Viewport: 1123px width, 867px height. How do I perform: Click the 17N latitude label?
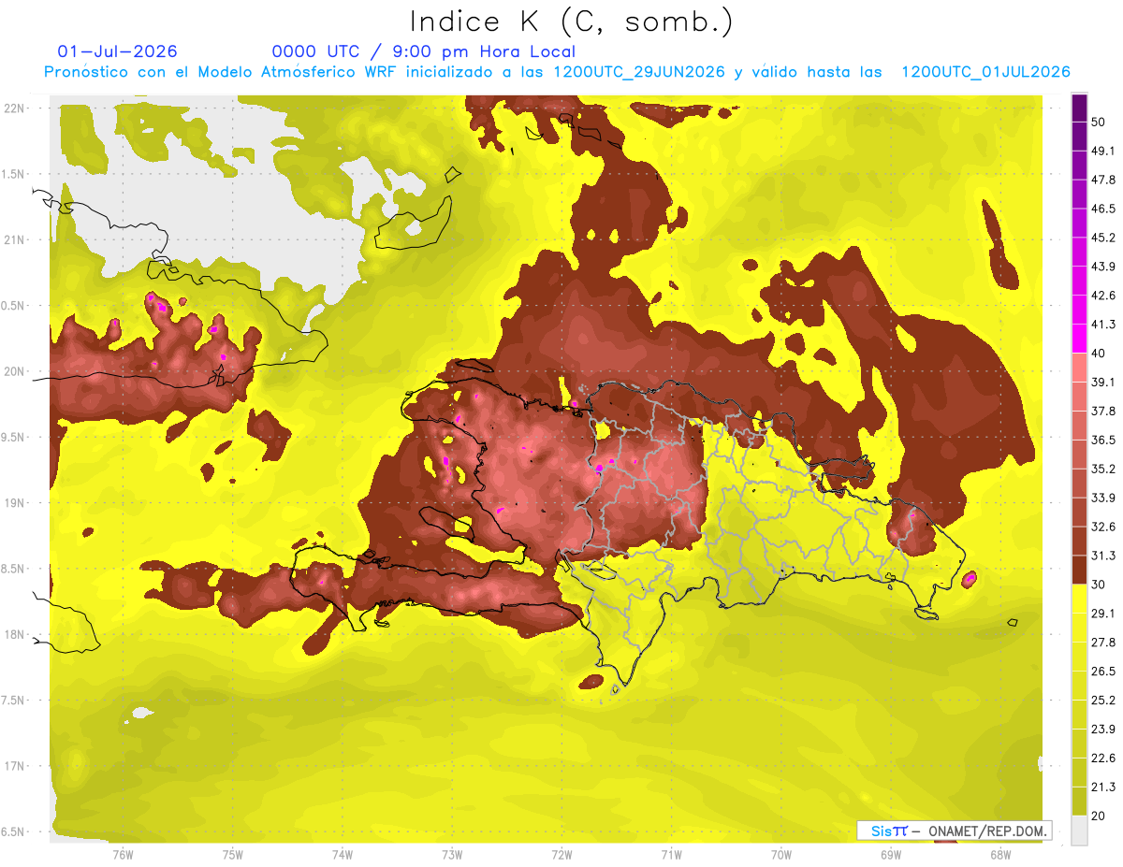(14, 767)
